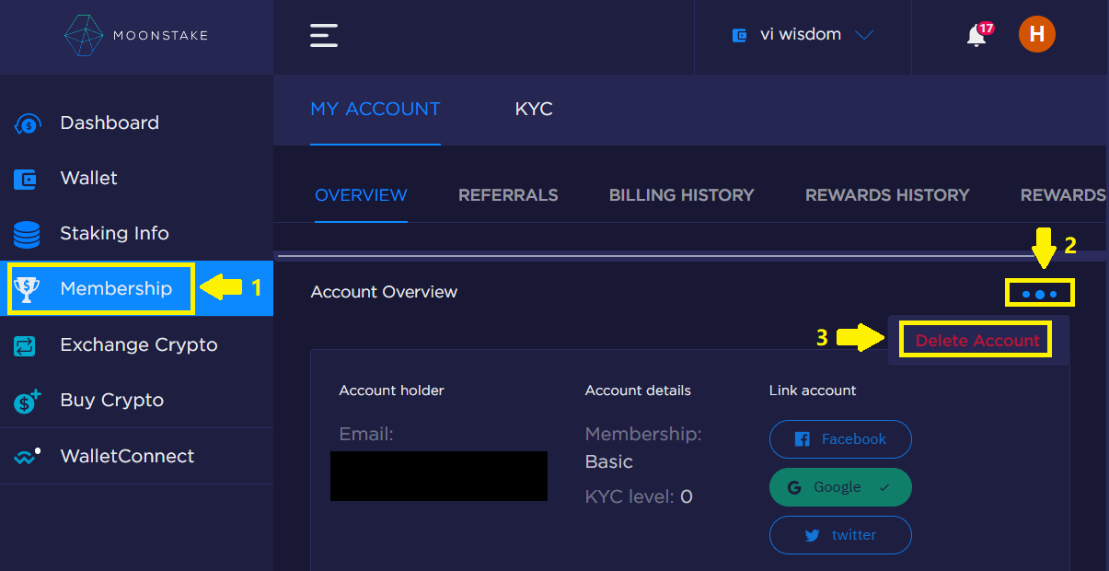Switch to the MY ACCOUNT tab
1109x571 pixels.
pyautogui.click(x=375, y=109)
